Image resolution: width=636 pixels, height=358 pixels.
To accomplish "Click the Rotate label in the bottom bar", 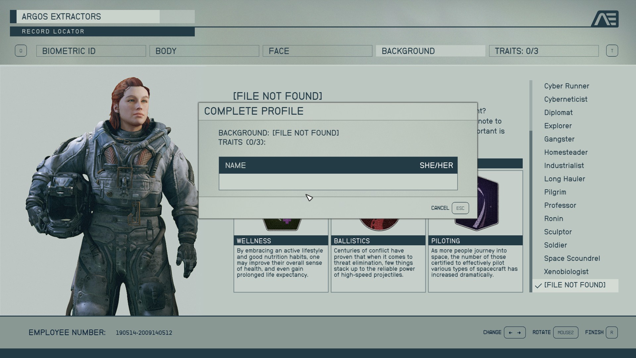I will pyautogui.click(x=542, y=332).
